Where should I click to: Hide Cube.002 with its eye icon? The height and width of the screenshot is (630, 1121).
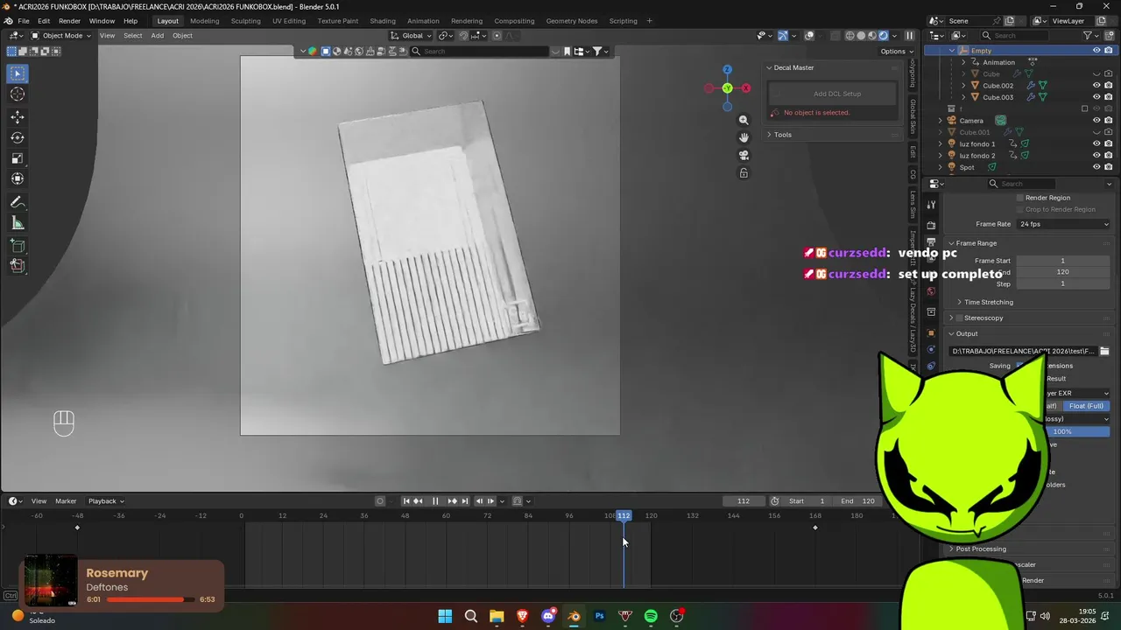(1096, 86)
